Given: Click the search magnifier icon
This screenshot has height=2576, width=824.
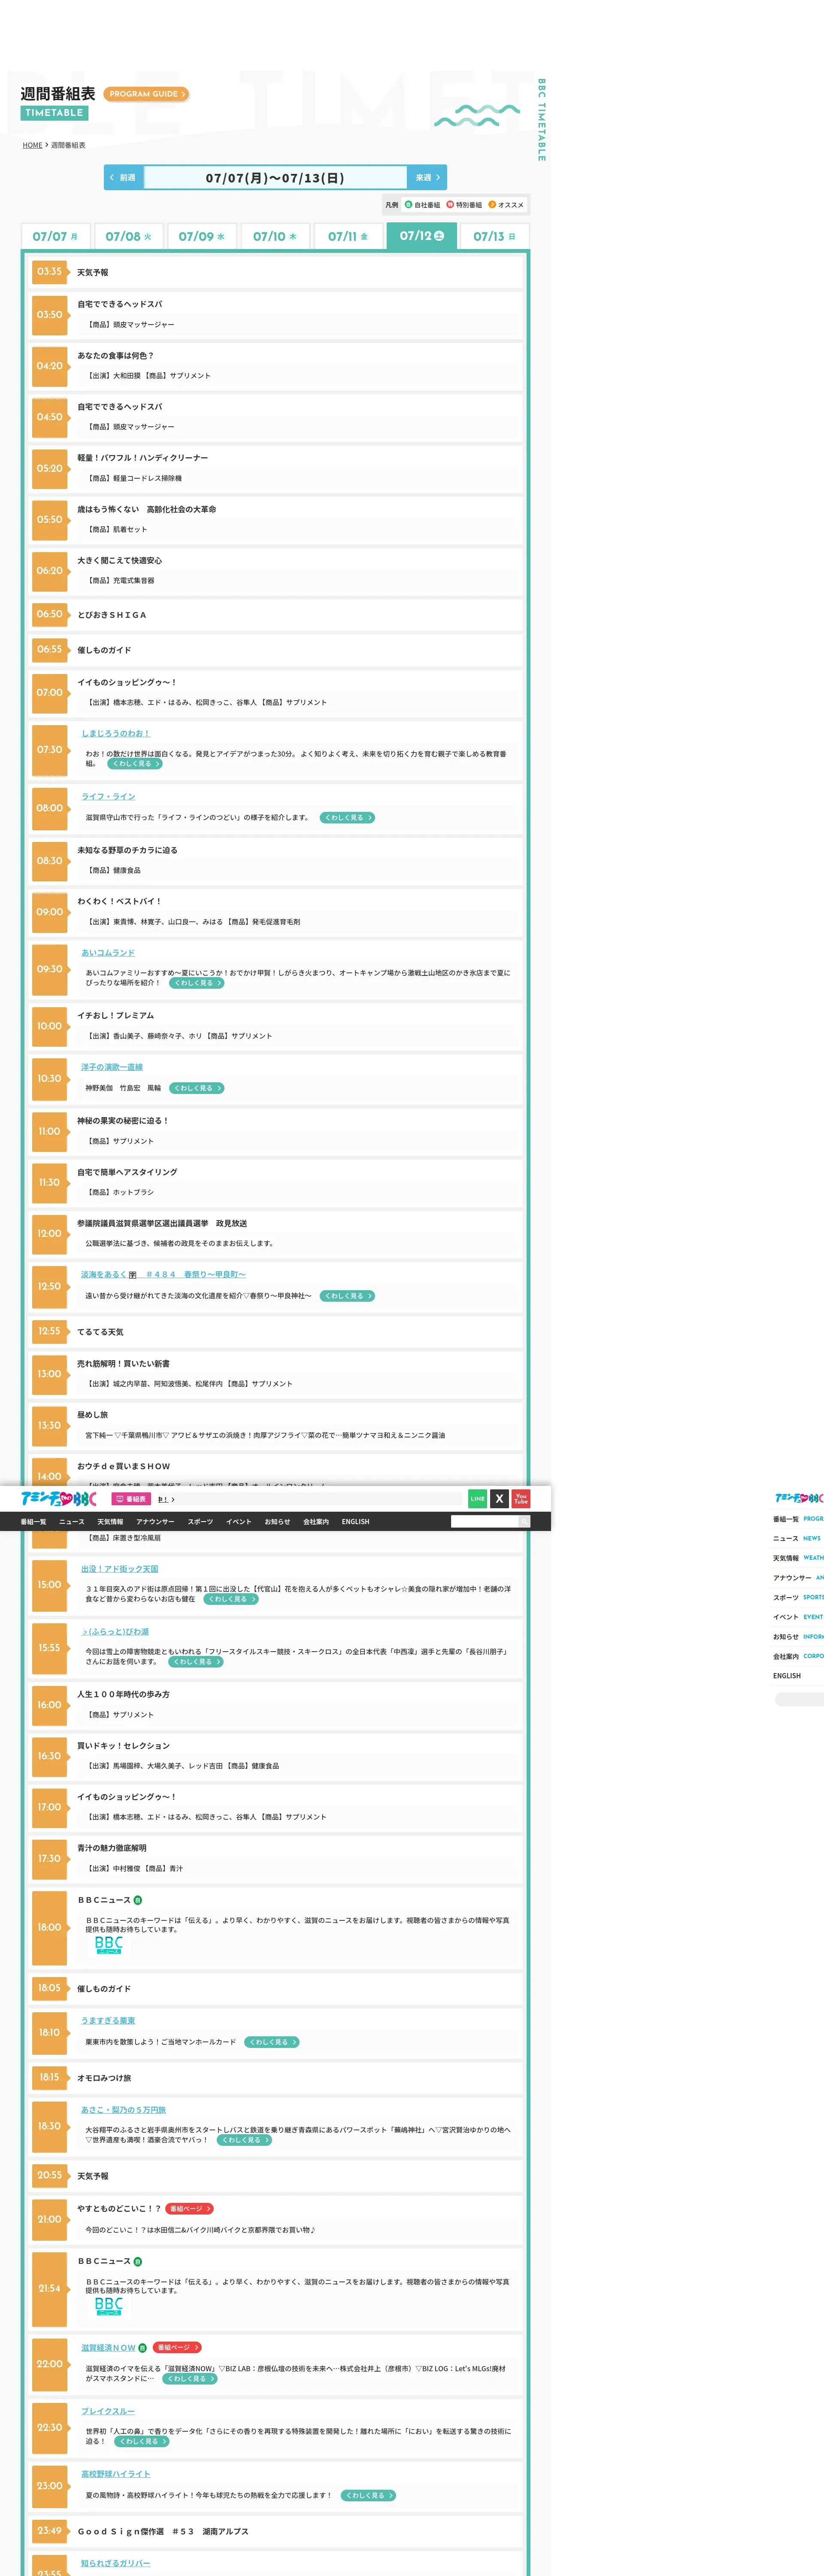Looking at the screenshot, I should point(523,1521).
